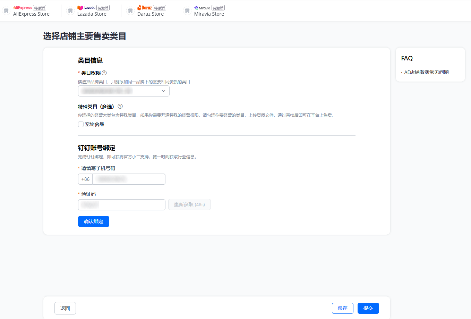471x319 pixels.
Task: Click help icon next to 类目权限
Action: coord(104,73)
